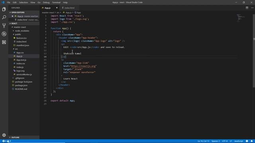
Task: Open the Explorer view in activity bar
Action: (4, 9)
